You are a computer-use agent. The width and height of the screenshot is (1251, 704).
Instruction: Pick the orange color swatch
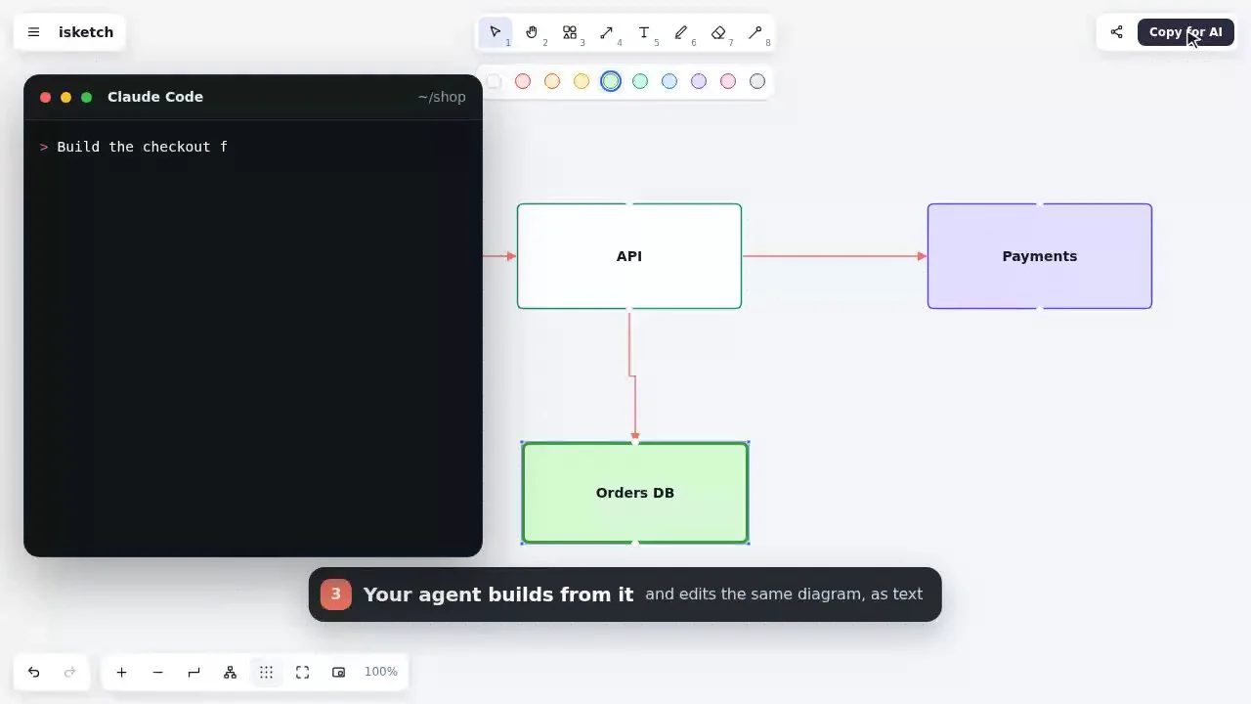pos(552,81)
